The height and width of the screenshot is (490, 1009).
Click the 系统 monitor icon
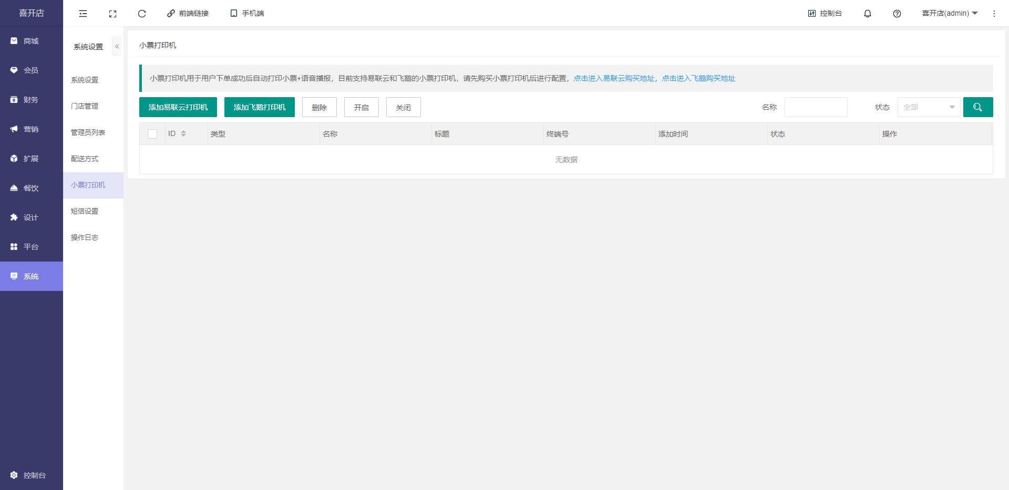pyautogui.click(x=14, y=276)
